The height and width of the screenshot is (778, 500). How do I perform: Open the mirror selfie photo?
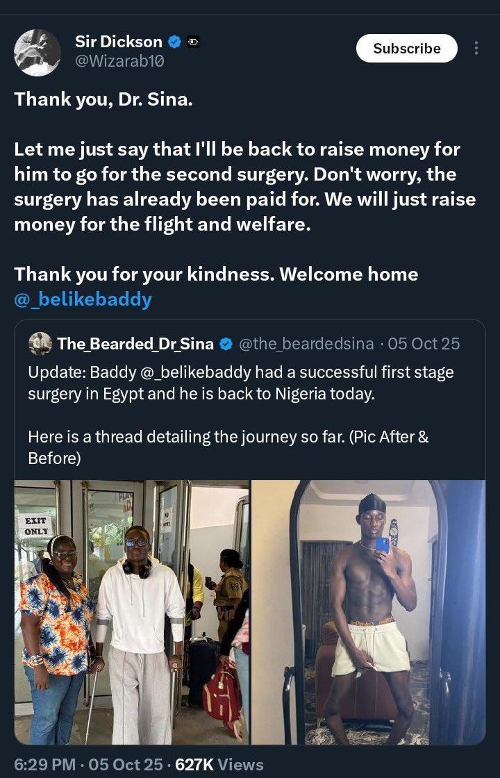point(369,612)
